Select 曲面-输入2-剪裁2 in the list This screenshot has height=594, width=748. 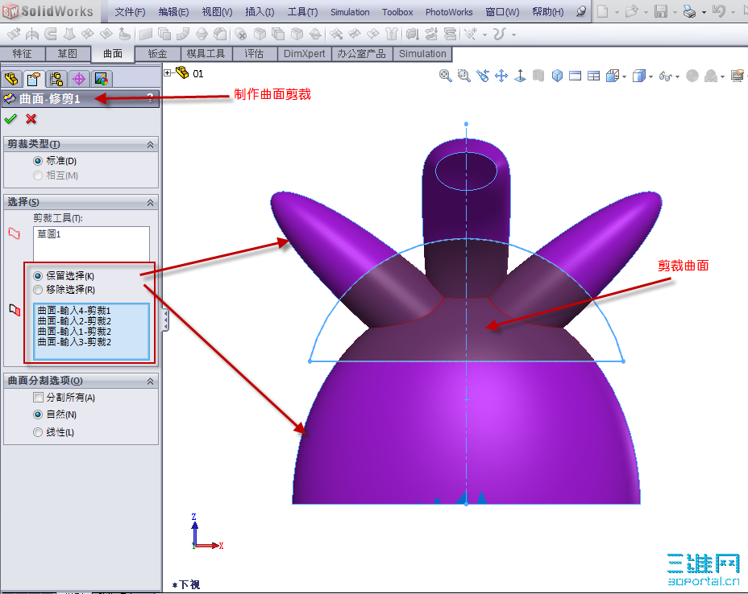click(74, 321)
